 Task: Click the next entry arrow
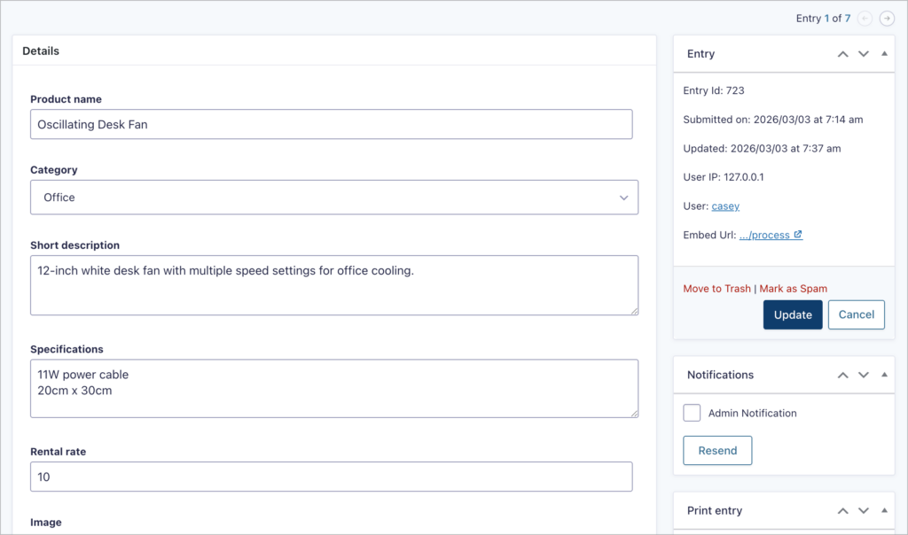pos(886,18)
